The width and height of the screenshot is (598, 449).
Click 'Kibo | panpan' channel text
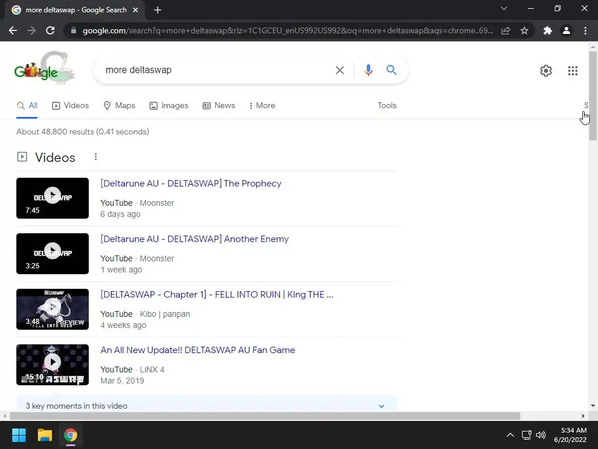click(165, 314)
